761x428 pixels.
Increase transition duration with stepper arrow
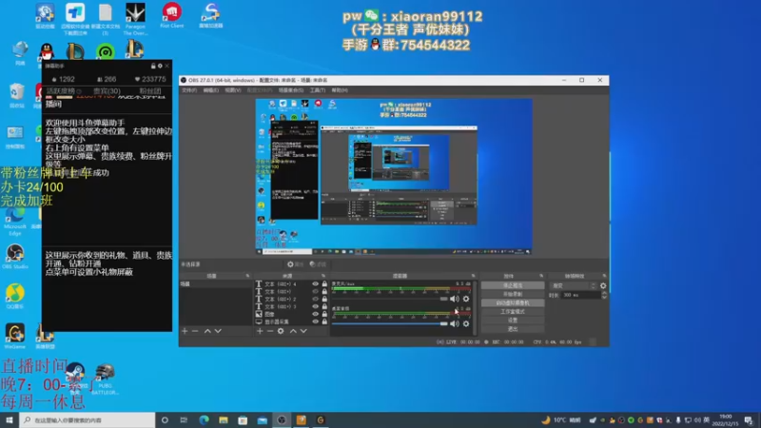(x=604, y=293)
